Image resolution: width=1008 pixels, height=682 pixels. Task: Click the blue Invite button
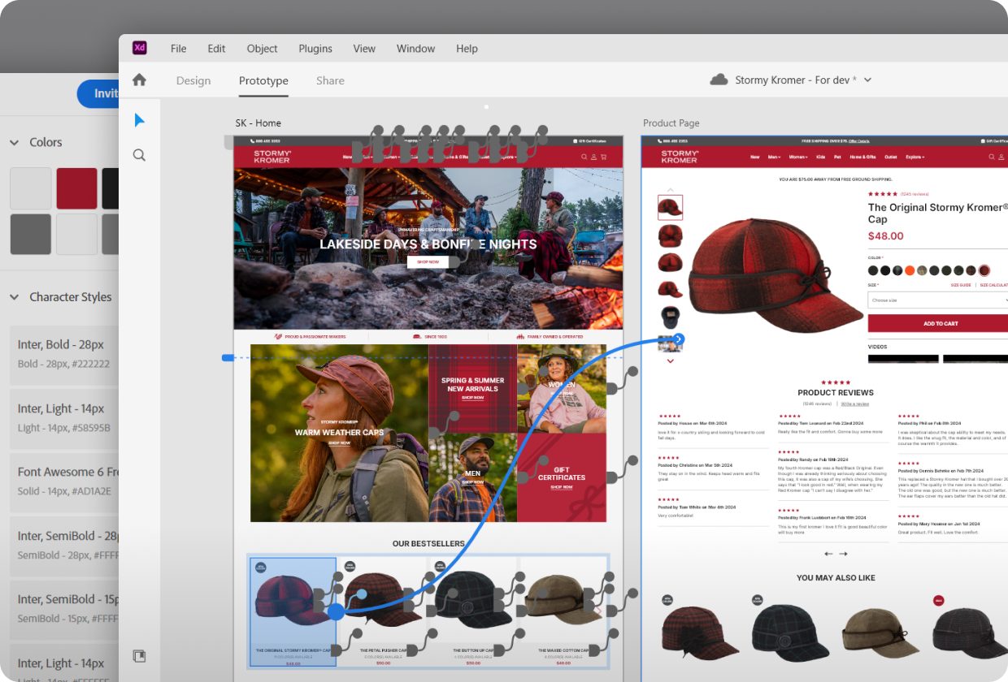coord(98,93)
